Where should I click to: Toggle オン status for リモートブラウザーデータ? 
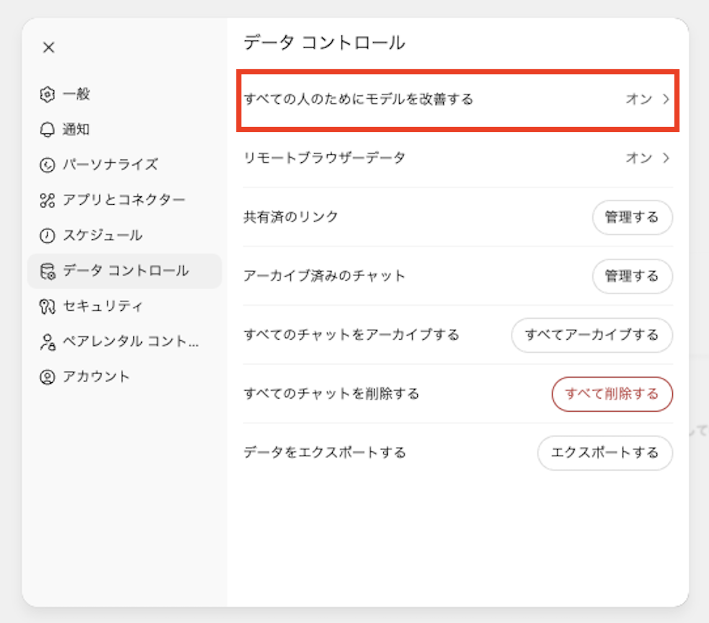[638, 158]
